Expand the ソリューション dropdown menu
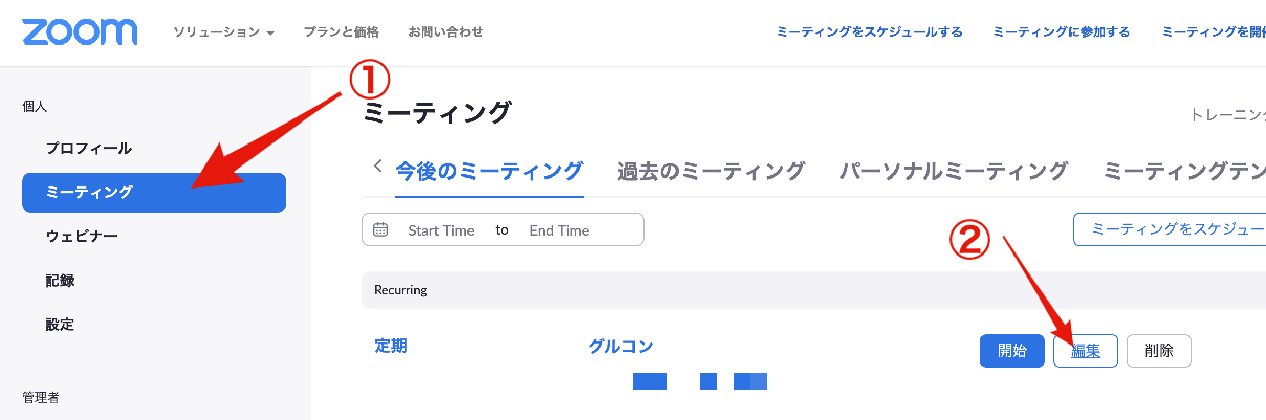Viewport: 1266px width, 420px height. [224, 32]
